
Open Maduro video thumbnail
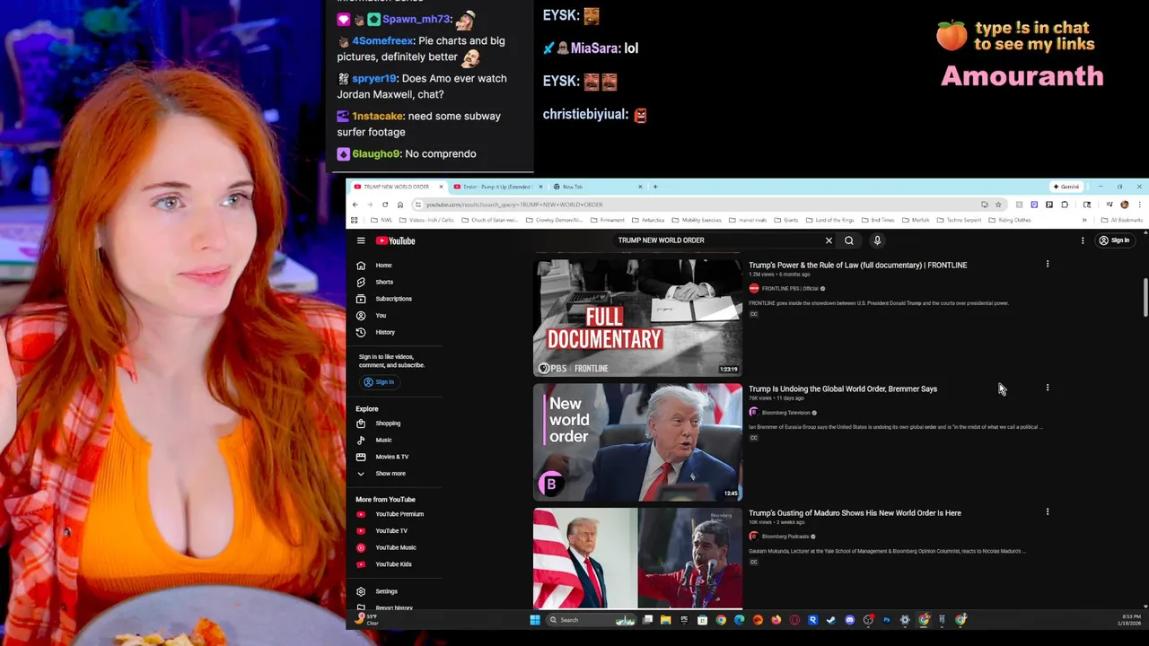coord(637,558)
